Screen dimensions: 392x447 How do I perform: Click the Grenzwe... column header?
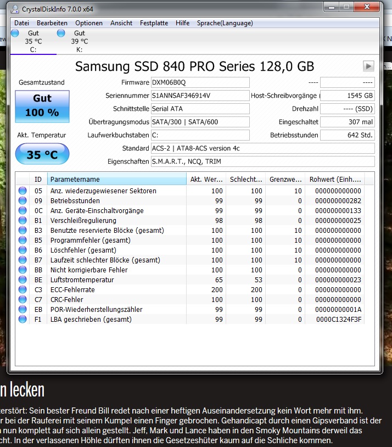tap(285, 180)
